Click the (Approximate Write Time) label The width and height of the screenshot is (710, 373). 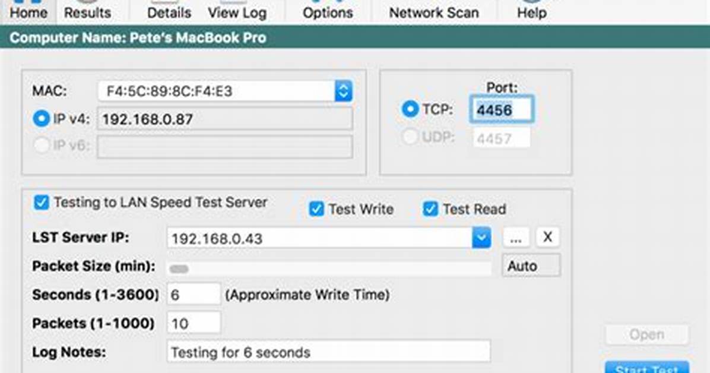pos(307,295)
